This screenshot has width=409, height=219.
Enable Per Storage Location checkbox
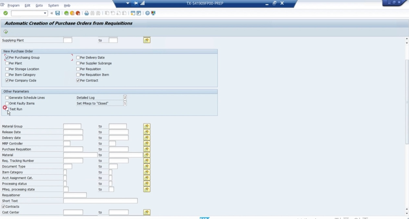[x=7, y=69]
